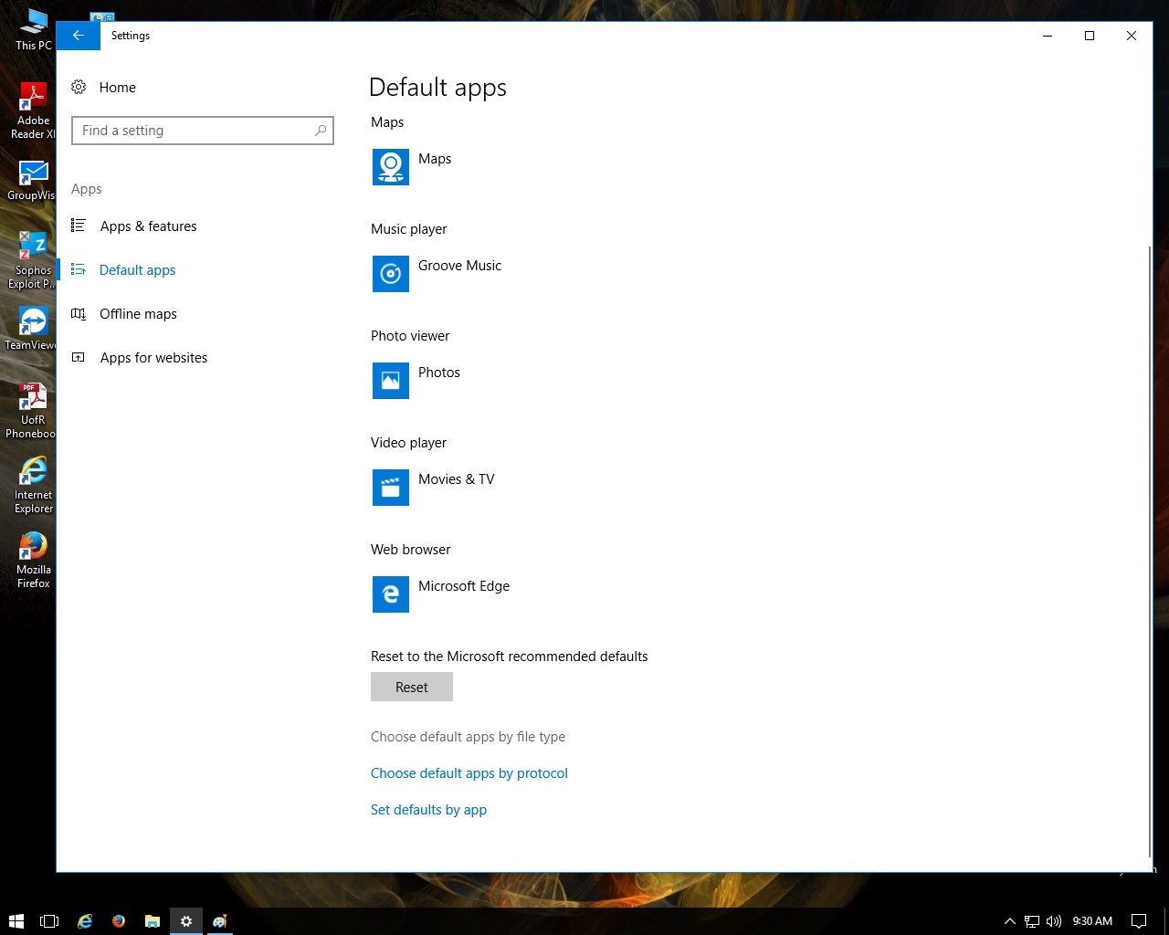The image size is (1169, 935).
Task: Open the Windows Start menu
Action: 16,921
